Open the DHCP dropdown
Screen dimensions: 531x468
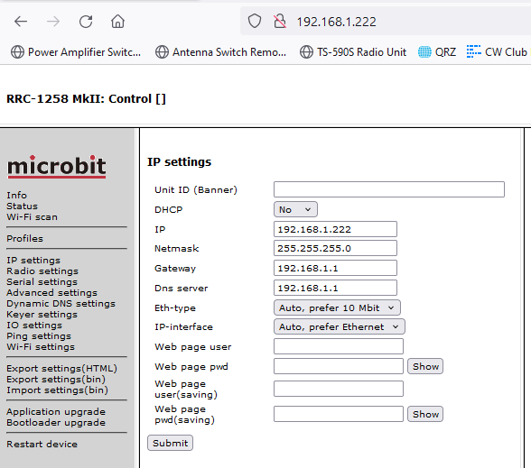(x=295, y=209)
